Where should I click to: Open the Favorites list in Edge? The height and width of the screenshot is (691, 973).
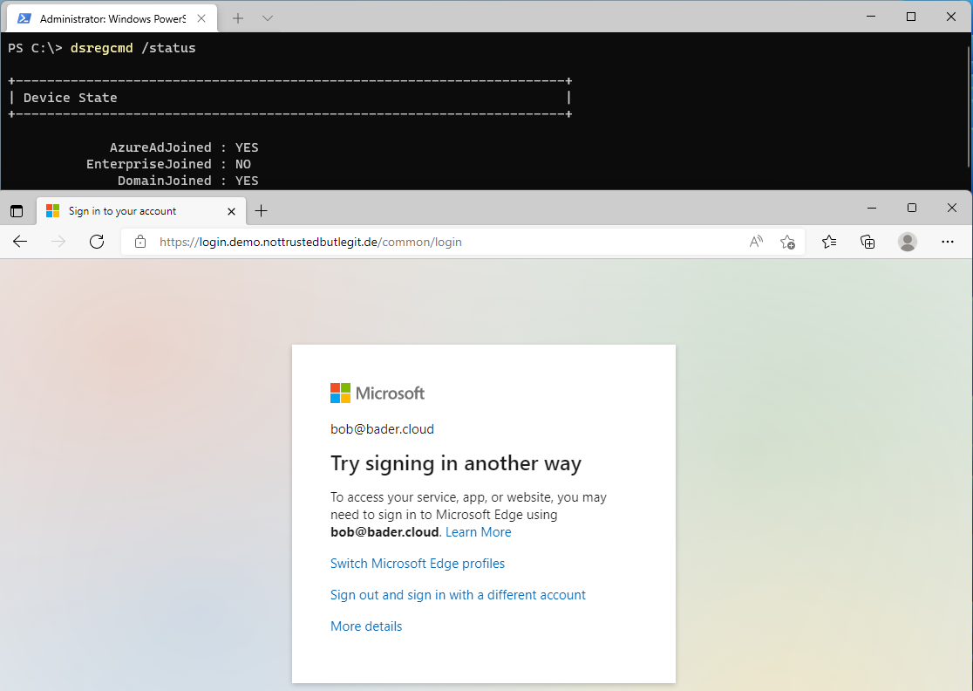[829, 243]
